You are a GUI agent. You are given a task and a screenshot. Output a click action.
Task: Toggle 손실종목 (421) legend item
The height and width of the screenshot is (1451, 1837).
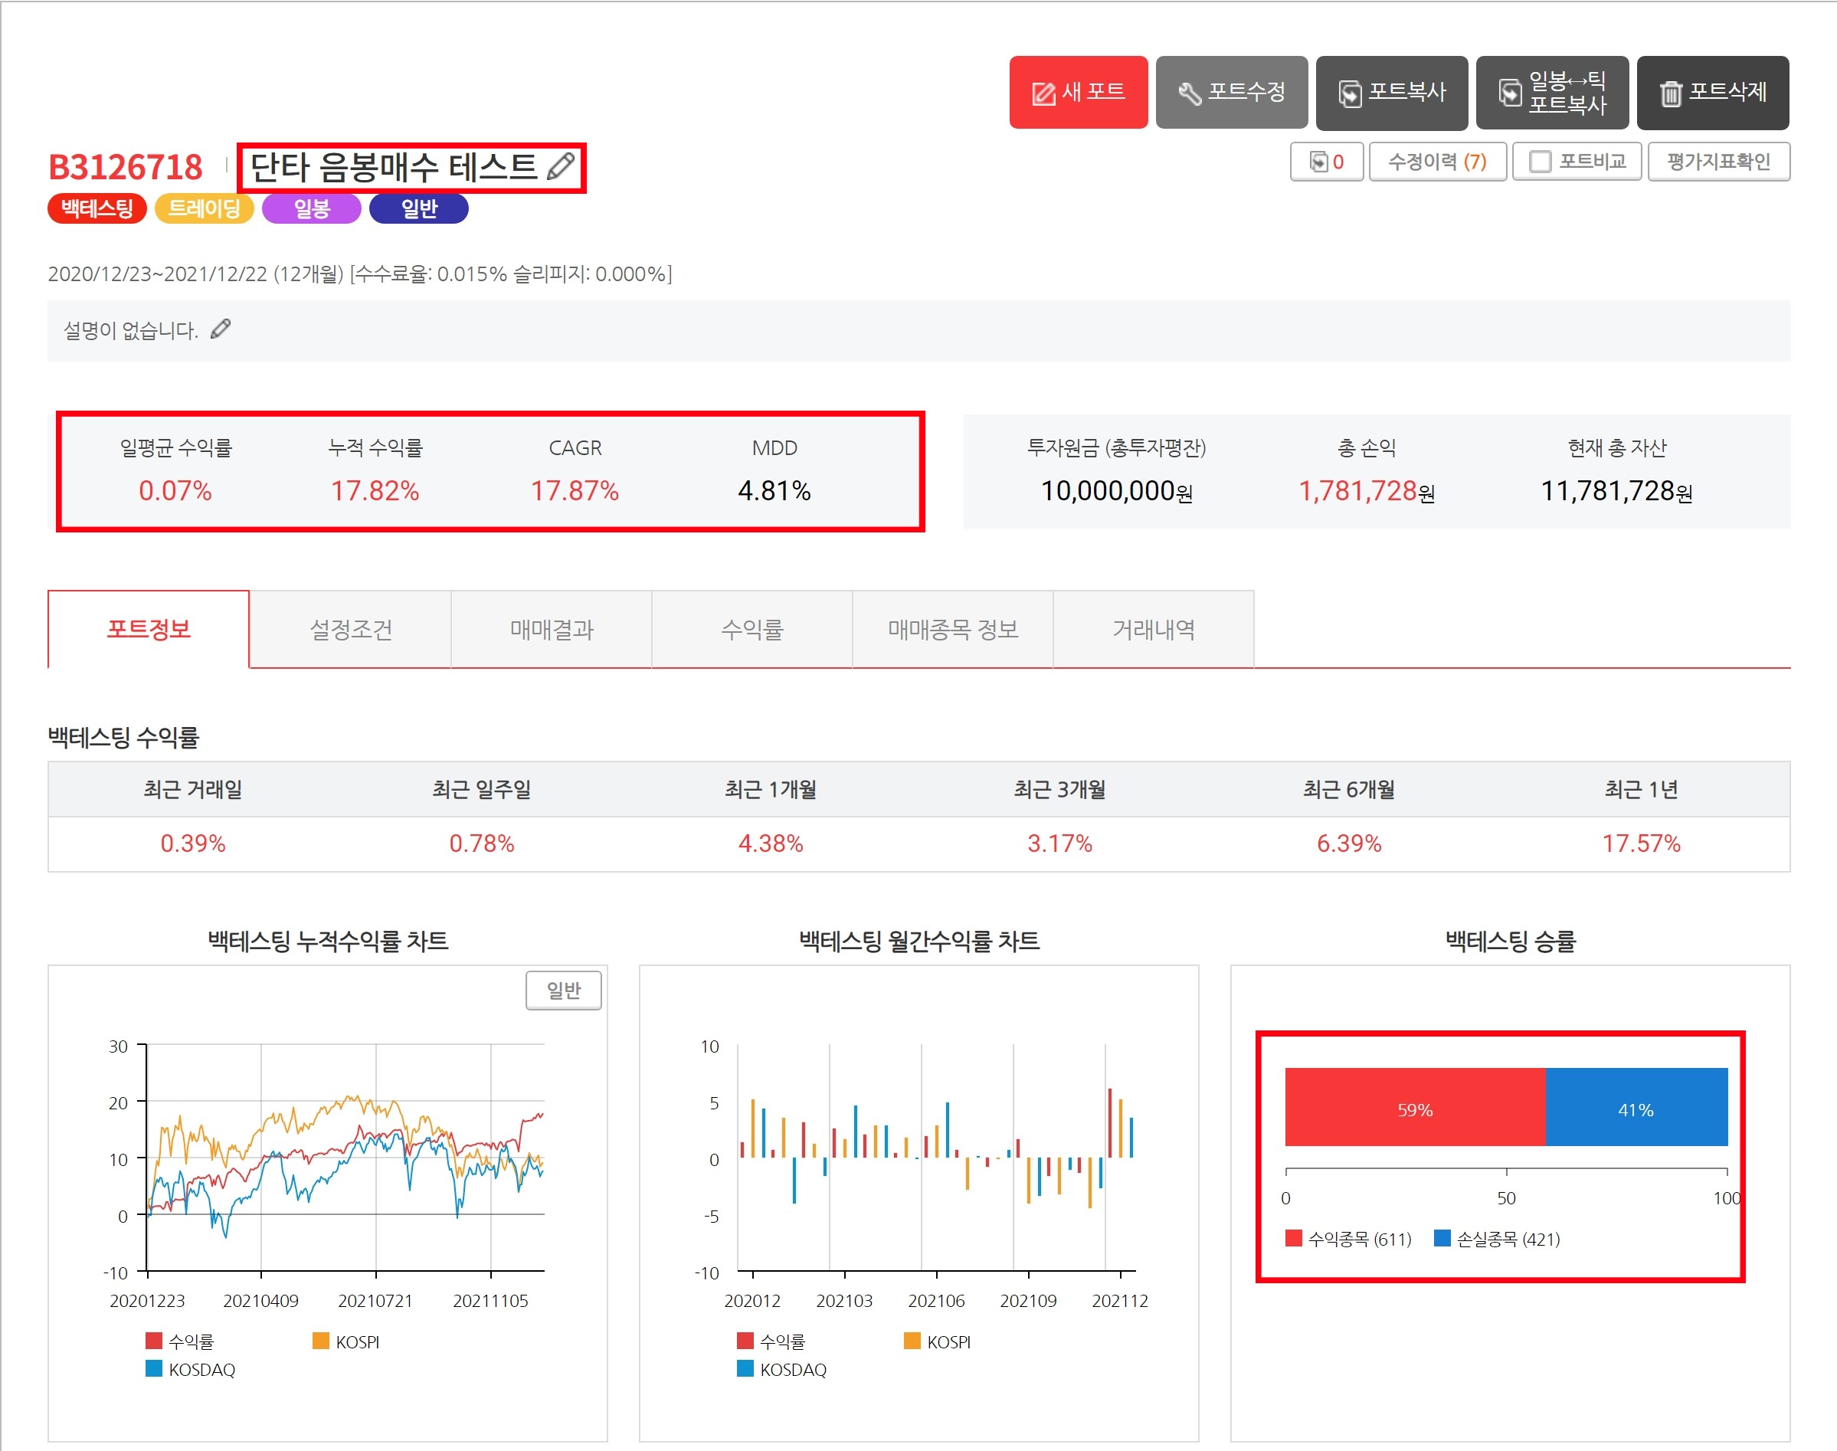pyautogui.click(x=1498, y=1239)
